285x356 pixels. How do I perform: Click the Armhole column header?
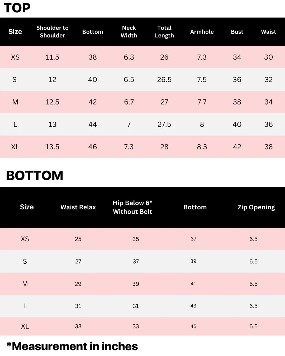point(202,32)
